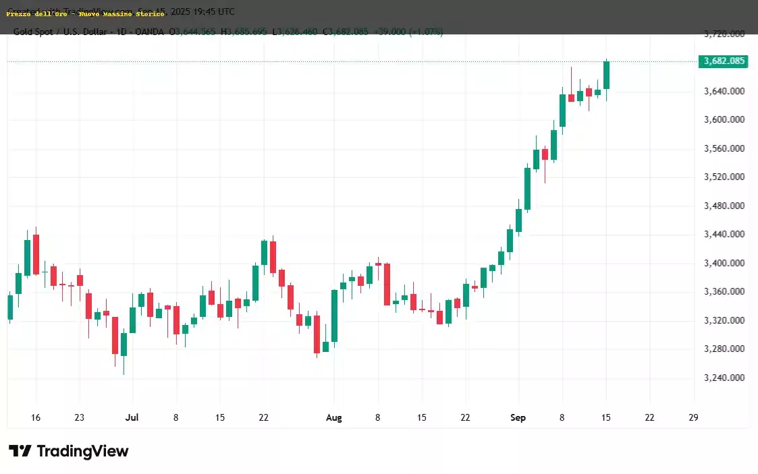Click the 16 date label on time axis
Image resolution: width=758 pixels, height=474 pixels.
pos(36,418)
